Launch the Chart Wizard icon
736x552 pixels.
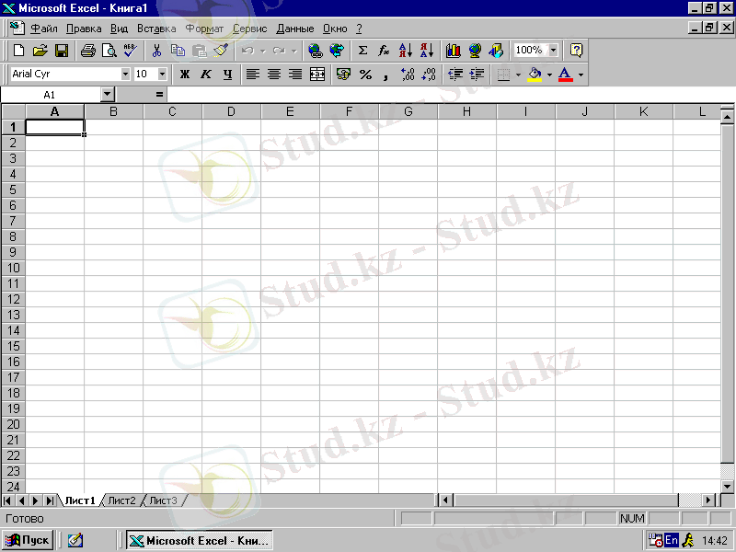(x=453, y=51)
